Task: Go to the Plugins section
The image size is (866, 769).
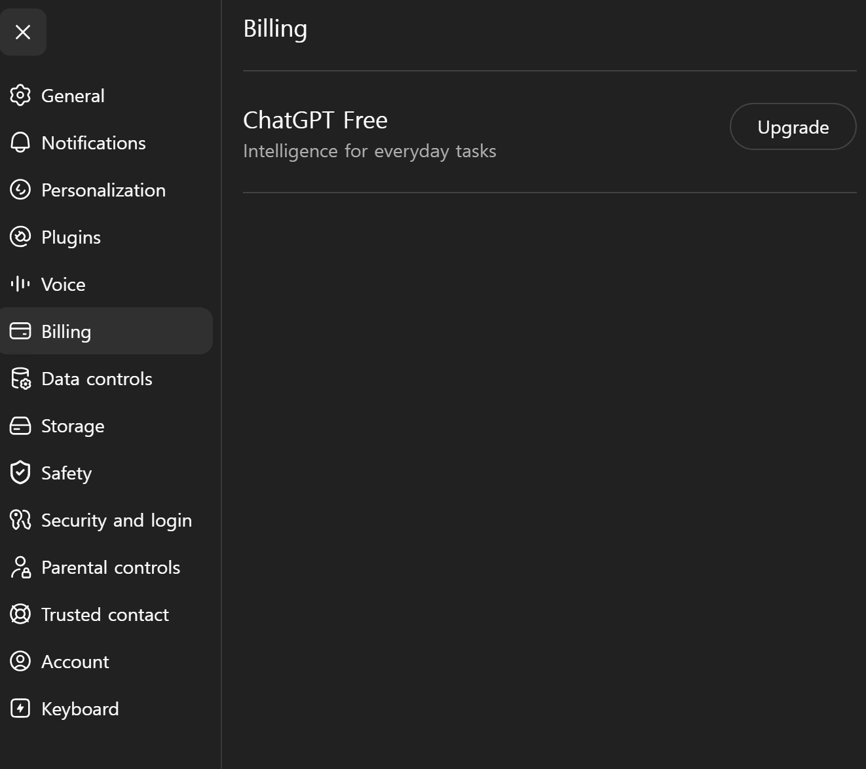Action: point(106,237)
